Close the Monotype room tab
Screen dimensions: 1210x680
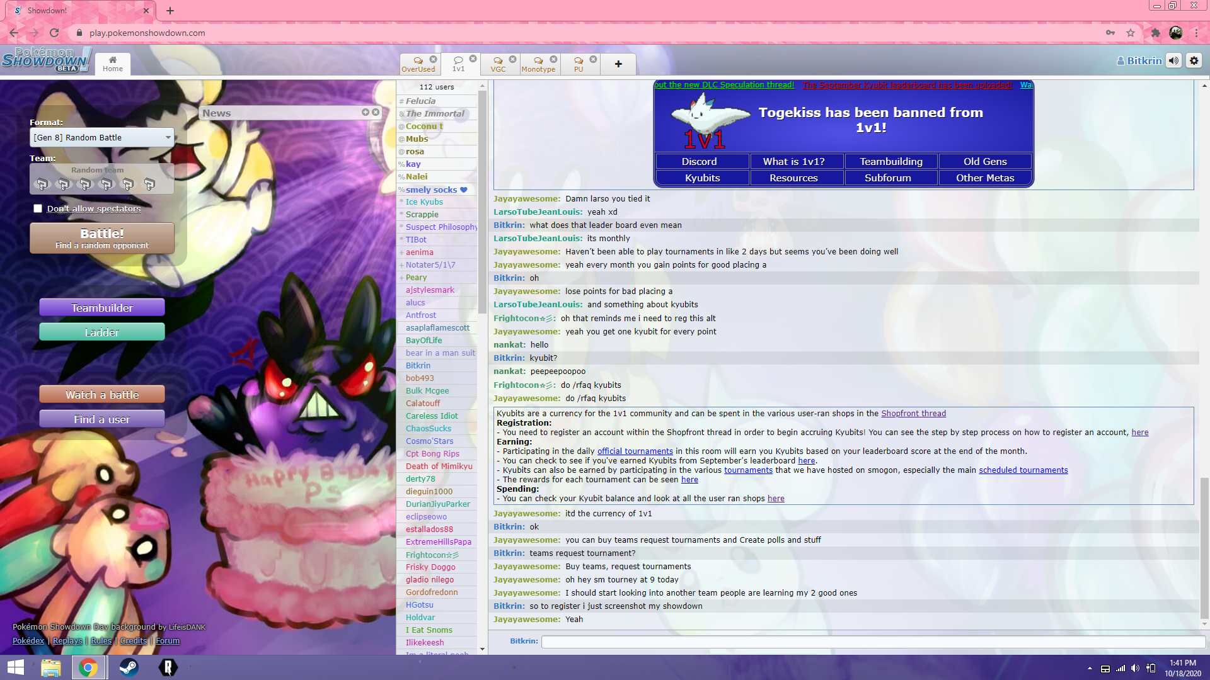pos(553,59)
